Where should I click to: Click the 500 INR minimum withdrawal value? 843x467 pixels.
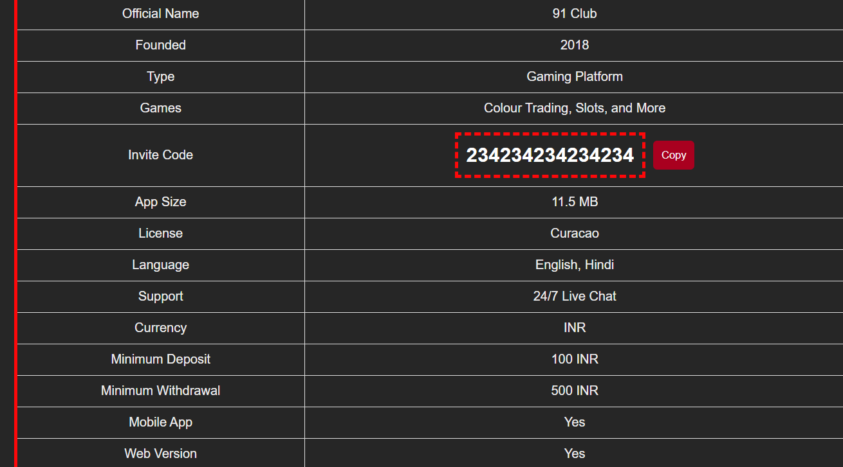[574, 391]
